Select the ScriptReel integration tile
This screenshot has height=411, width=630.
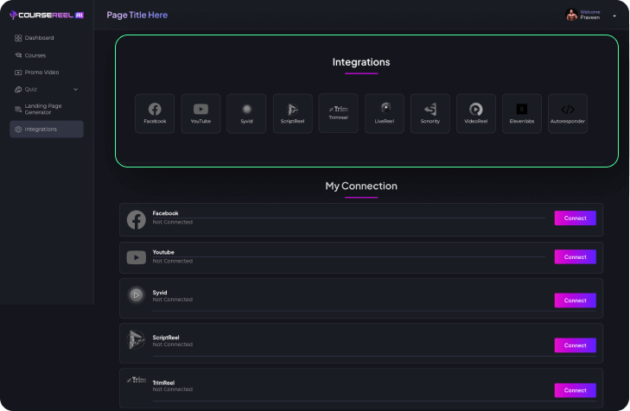[x=292, y=114]
